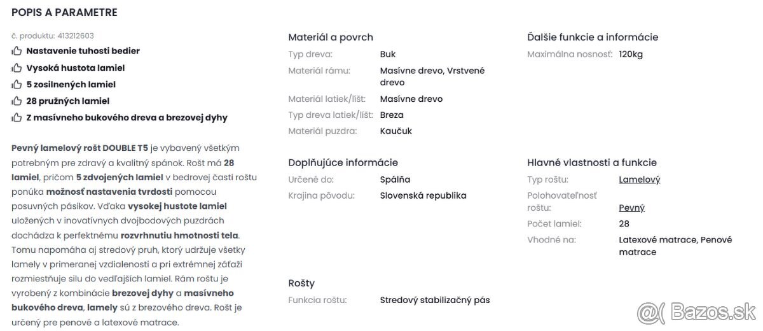Viewport: 763px width, 331px height.
Task: Open the Lamelový grate type link
Action: coord(639,180)
